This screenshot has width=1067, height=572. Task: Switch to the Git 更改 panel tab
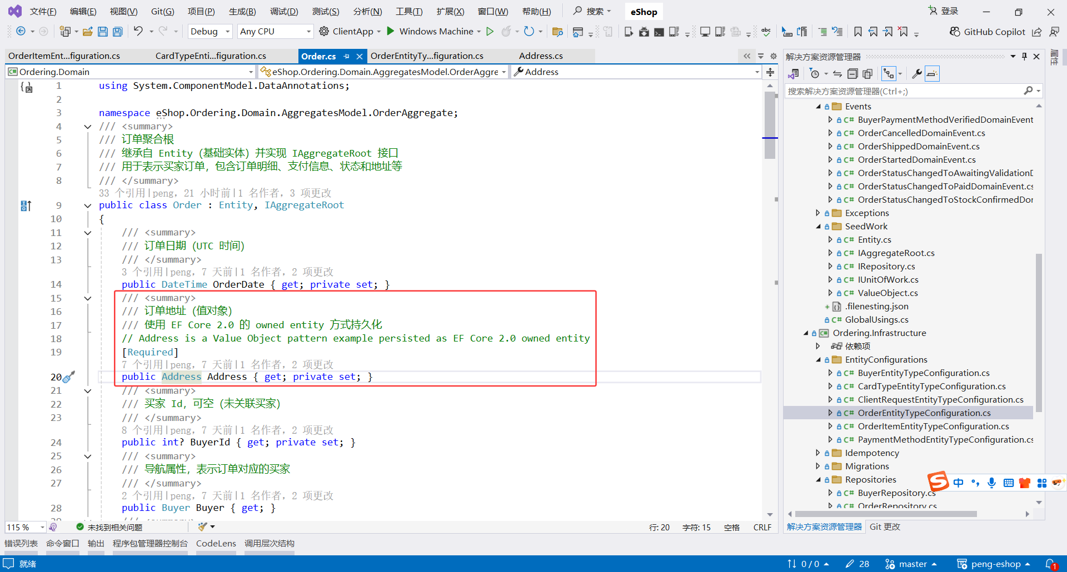coord(885,527)
